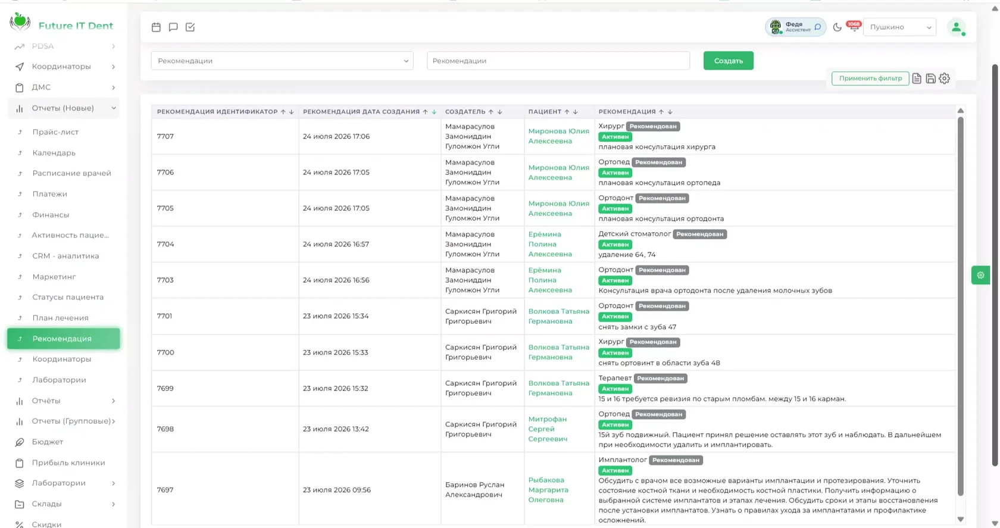This screenshot has width=1000, height=528.
Task: Sort Рекомендация column descending arrow
Action: [670, 112]
